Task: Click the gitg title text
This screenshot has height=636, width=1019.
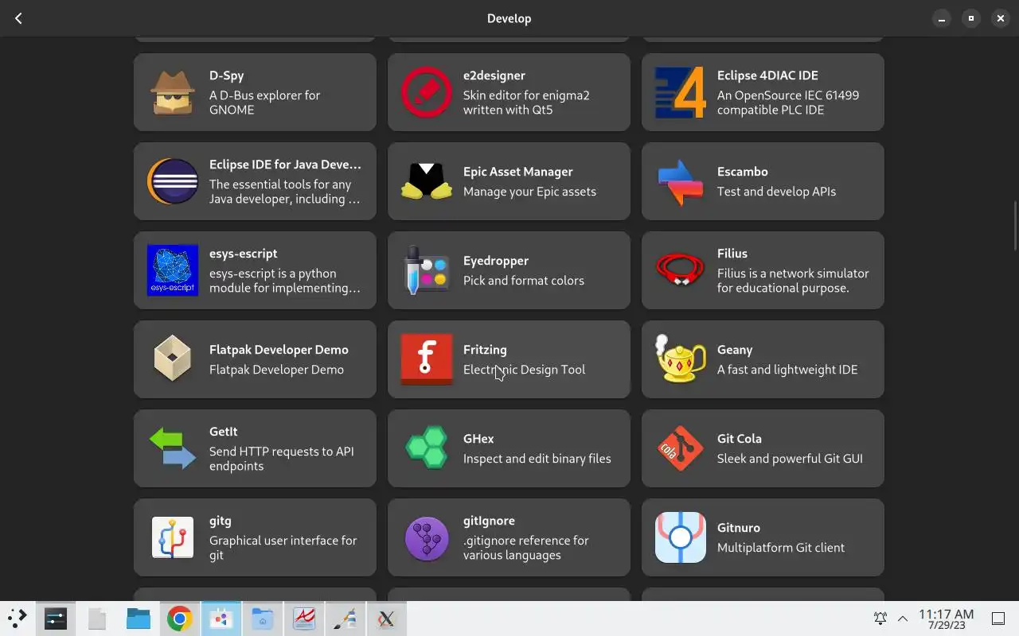Action: (220, 521)
